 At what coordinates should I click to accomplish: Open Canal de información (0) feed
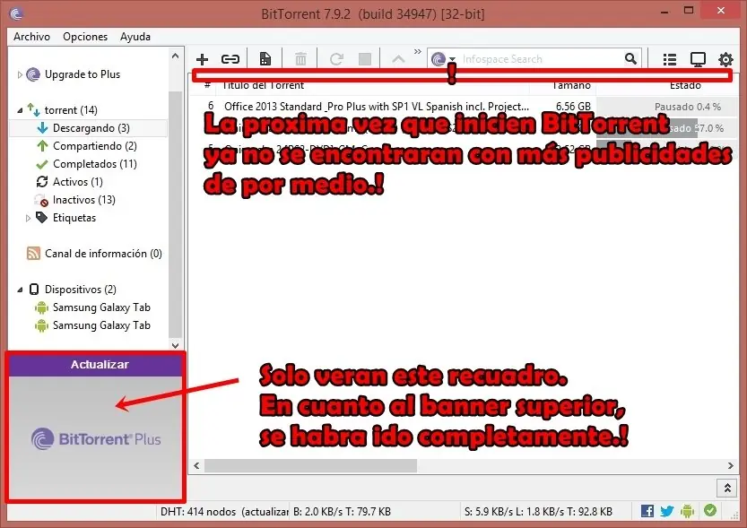click(103, 254)
